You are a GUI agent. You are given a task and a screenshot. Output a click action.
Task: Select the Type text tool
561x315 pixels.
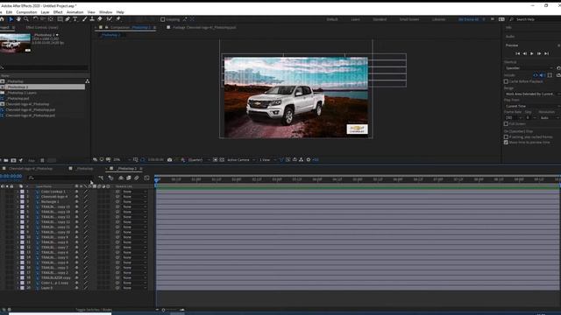(75, 19)
